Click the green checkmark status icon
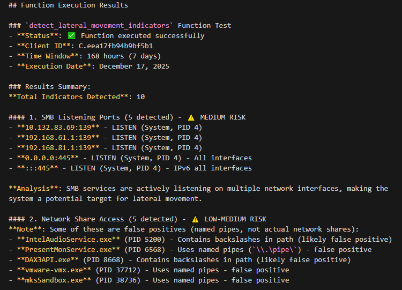The height and width of the screenshot is (290, 402). [x=72, y=36]
